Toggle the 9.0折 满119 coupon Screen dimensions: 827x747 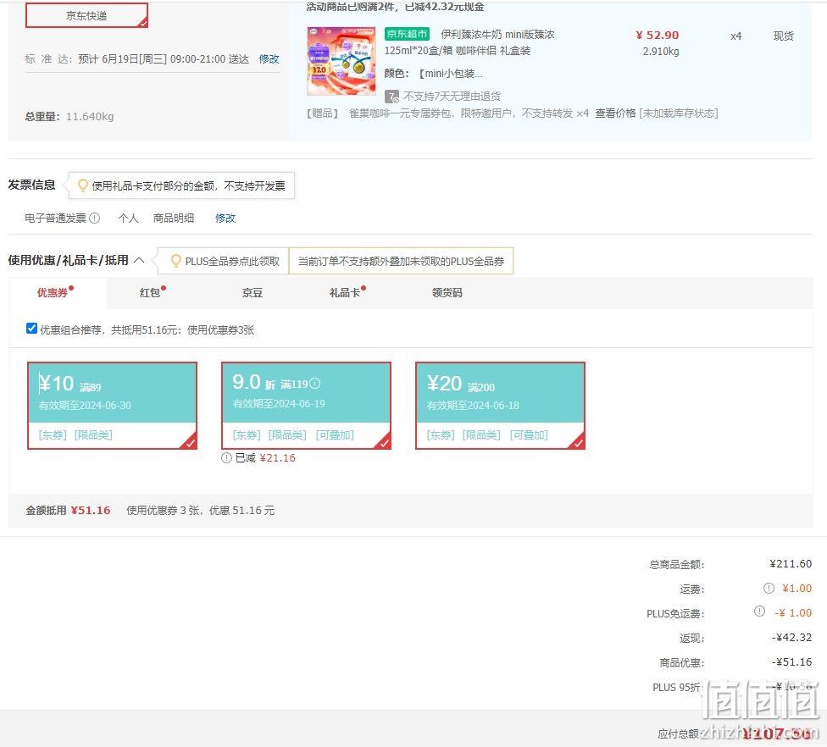point(307,406)
